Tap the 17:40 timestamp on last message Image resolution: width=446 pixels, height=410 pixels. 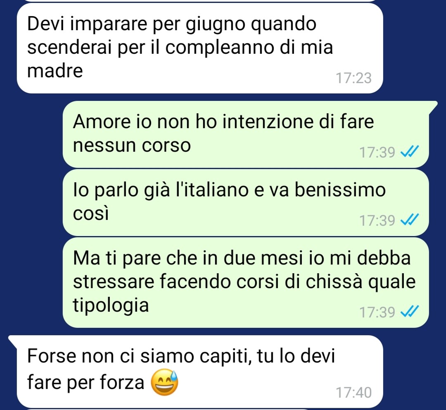pyautogui.click(x=354, y=392)
